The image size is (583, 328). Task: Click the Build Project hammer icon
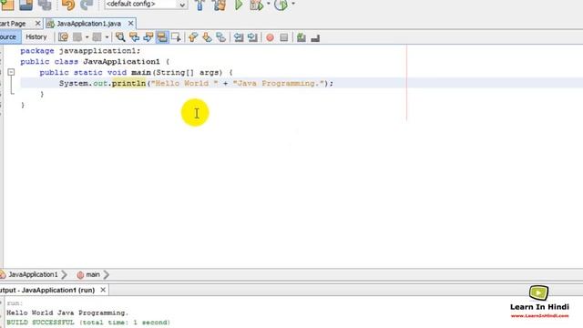(200, 5)
